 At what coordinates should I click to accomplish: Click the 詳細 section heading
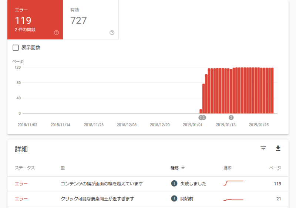point(21,149)
